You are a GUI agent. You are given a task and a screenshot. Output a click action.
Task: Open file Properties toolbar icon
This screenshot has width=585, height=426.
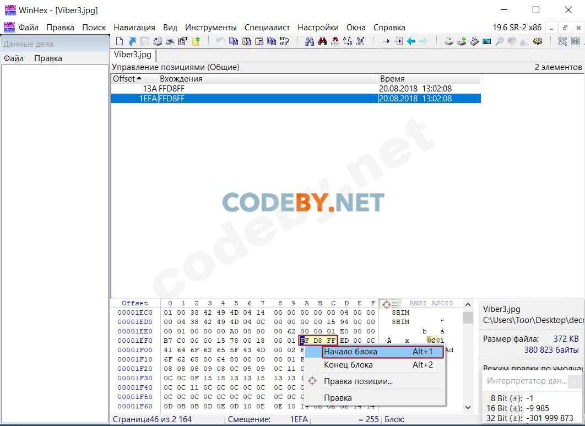(183, 41)
